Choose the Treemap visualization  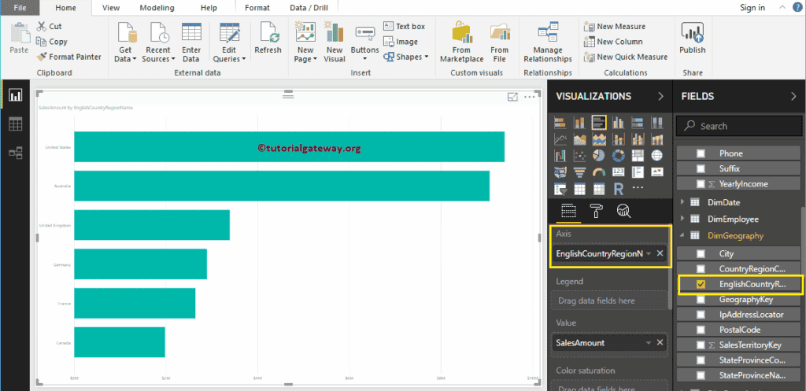pyautogui.click(x=638, y=156)
